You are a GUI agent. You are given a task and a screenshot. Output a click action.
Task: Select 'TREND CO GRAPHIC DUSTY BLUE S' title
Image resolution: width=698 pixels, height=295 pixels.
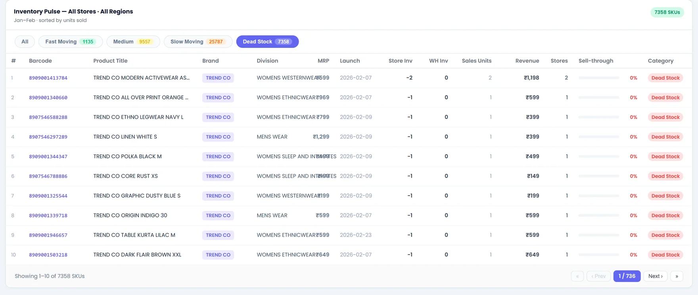tap(137, 196)
